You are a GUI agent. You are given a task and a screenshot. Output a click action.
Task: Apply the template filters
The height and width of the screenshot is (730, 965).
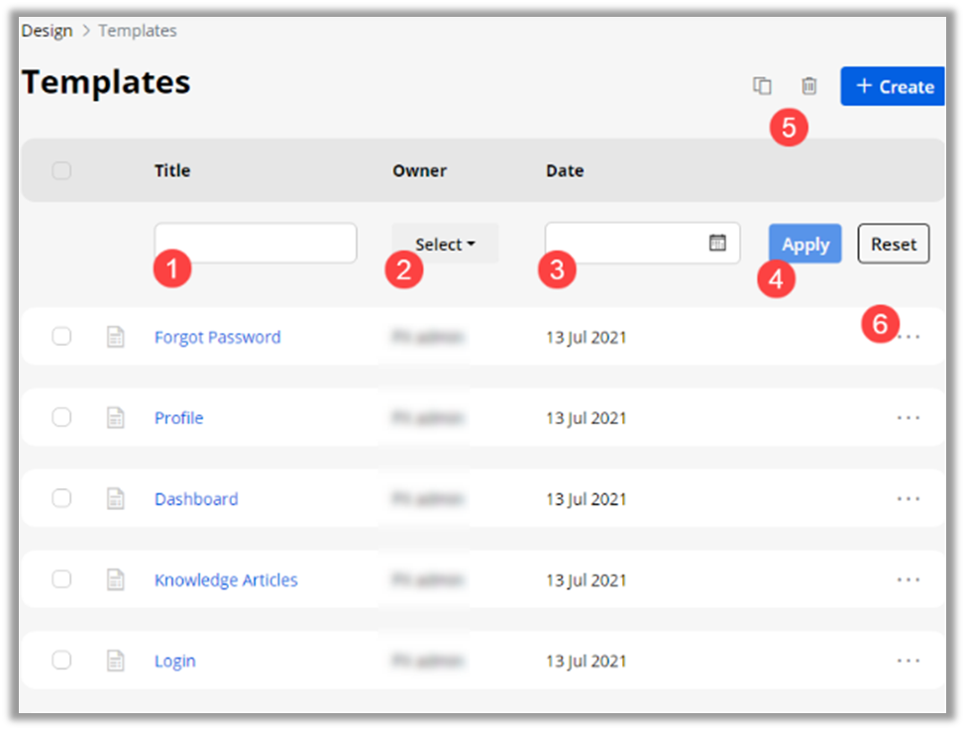[804, 244]
